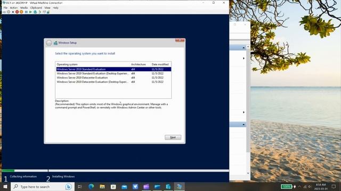Viewport: 341px width, 191px height.
Task: Click the last VM Connection toolbar icon
Action: click(x=48, y=12)
